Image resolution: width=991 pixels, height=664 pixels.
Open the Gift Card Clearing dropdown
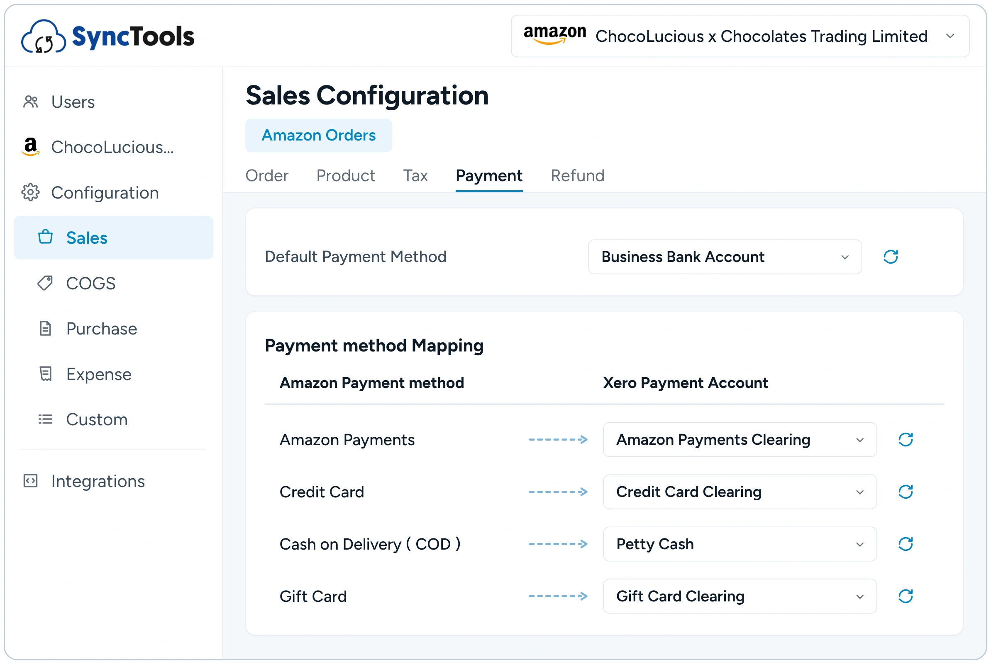click(x=740, y=596)
